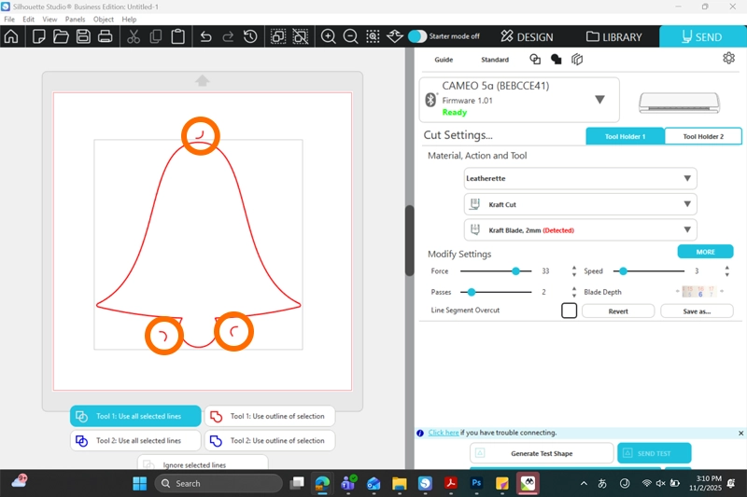Open send settings gear icon
Viewport: 747px width, 497px height.
coord(728,59)
